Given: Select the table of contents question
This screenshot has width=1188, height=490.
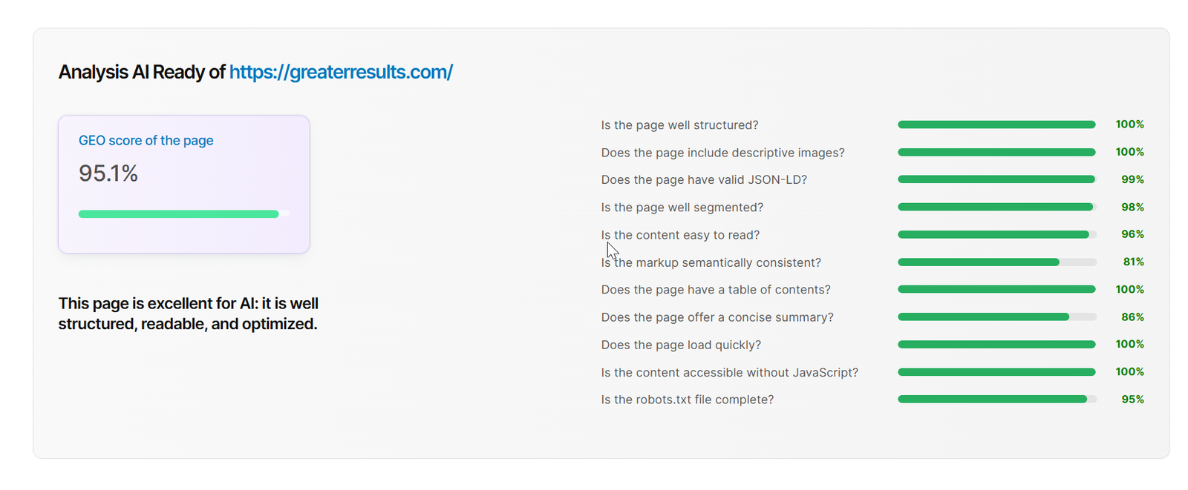Looking at the screenshot, I should [x=716, y=290].
